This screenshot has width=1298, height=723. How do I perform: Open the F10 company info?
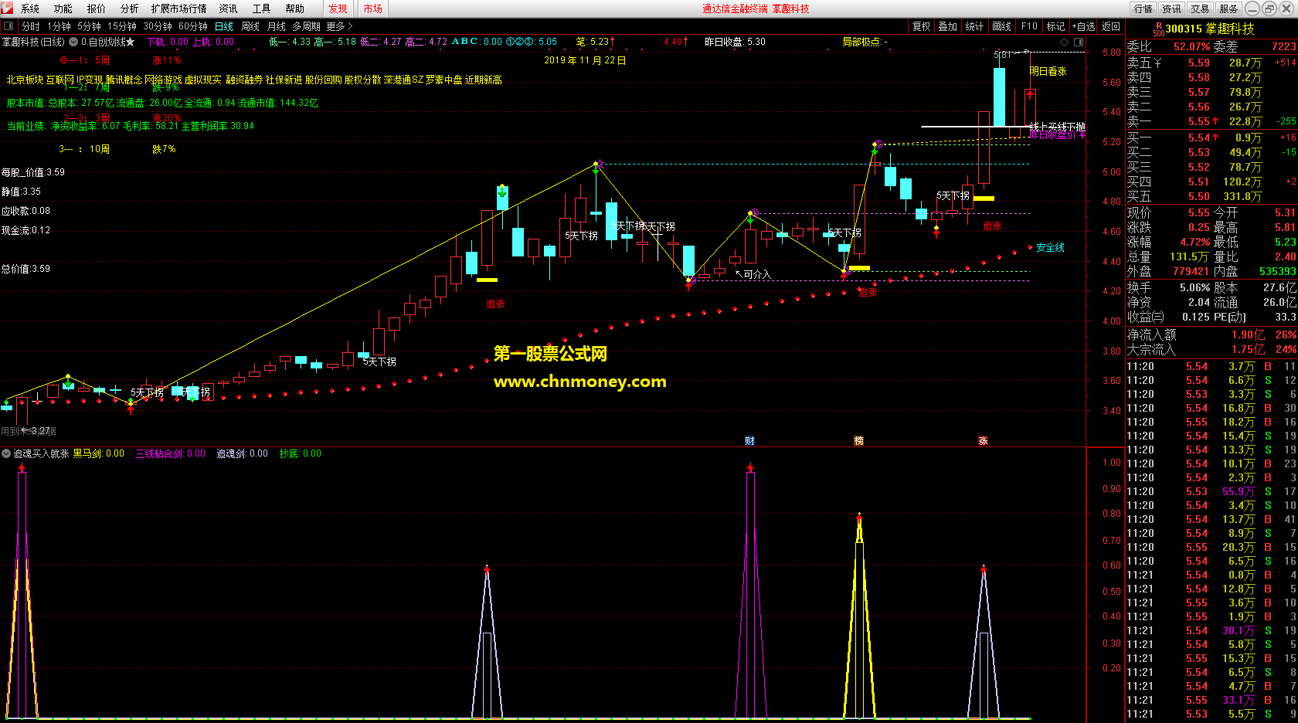click(x=1029, y=26)
